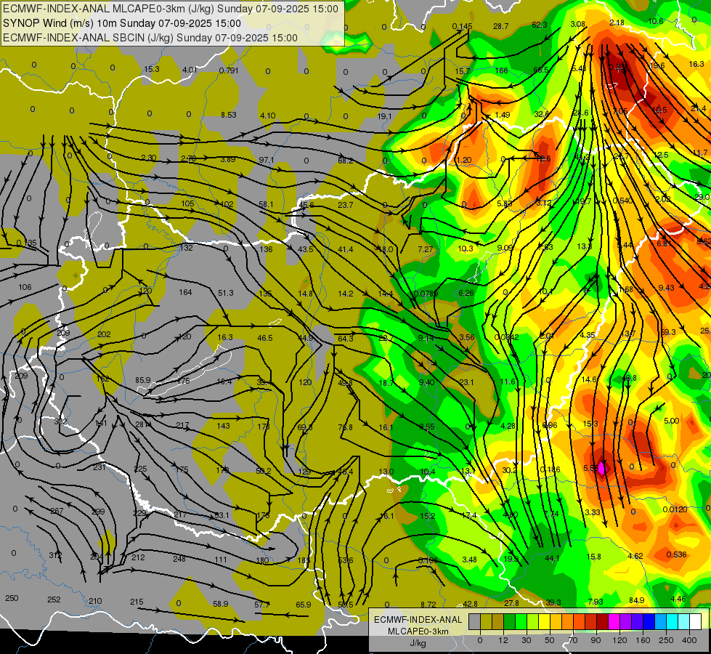Click the map value 7.27
This screenshot has height=654, width=711.
click(x=426, y=249)
